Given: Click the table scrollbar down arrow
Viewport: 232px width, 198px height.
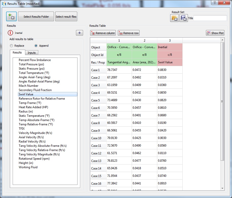Looking at the screenshot, I should tap(222, 188).
